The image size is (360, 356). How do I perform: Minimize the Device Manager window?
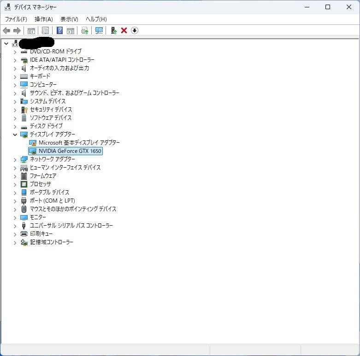click(x=307, y=7)
